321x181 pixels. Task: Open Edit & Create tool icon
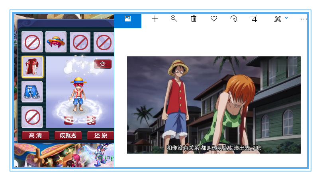(278, 19)
